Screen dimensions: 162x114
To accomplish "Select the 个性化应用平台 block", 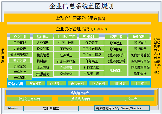I will [x=29, y=99].
